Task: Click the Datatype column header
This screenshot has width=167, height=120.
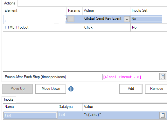Action: tap(70, 107)
